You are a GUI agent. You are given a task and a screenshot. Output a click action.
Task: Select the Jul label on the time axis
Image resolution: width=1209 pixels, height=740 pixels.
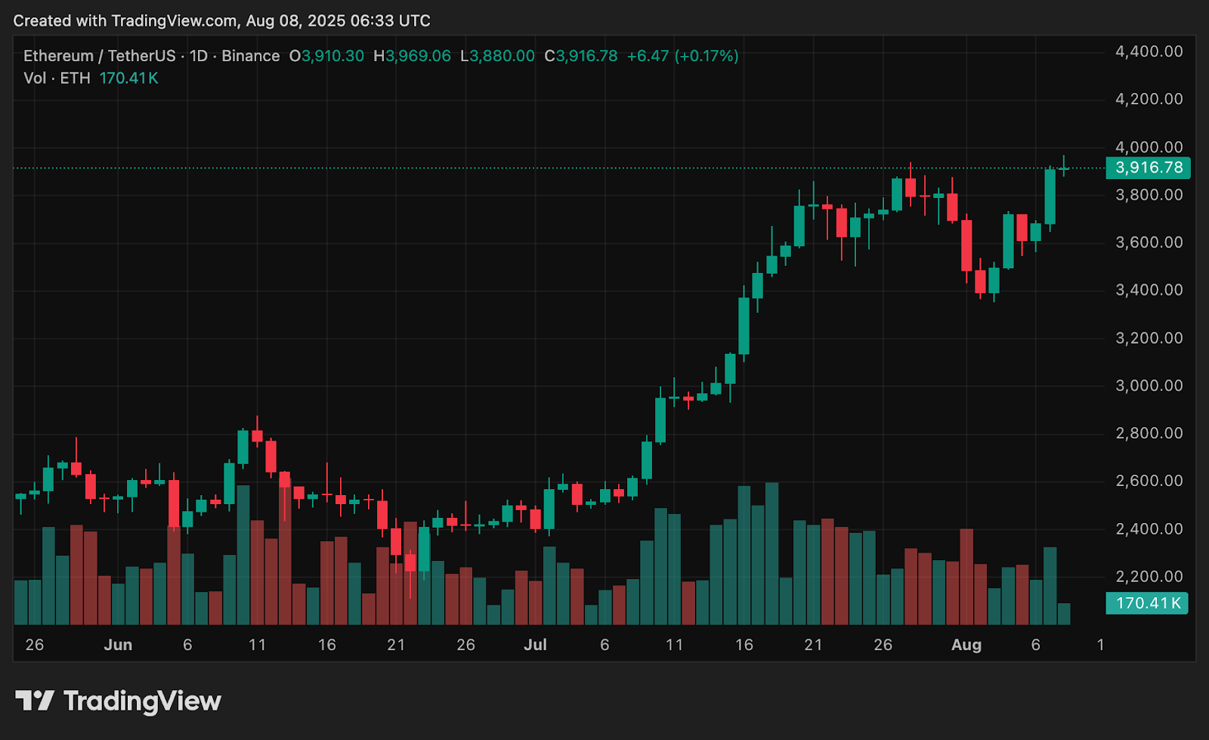(x=535, y=645)
